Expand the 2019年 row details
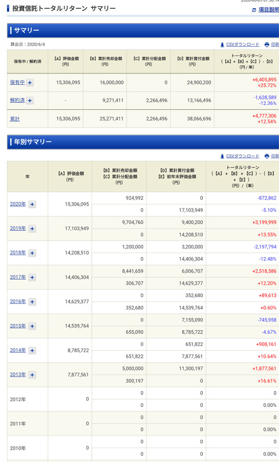This screenshot has width=279, height=462. (x=32, y=228)
